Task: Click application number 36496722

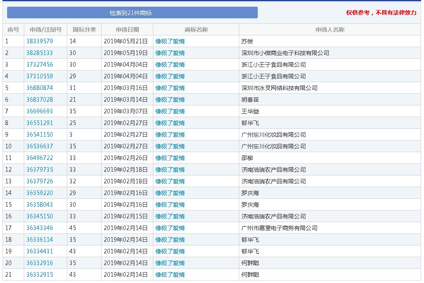Action: pos(40,158)
